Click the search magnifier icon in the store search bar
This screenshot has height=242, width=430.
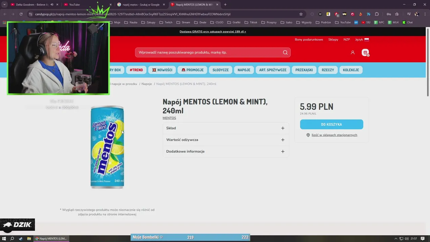285,52
